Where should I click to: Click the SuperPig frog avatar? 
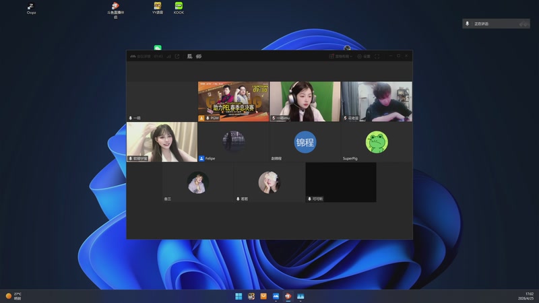click(377, 142)
